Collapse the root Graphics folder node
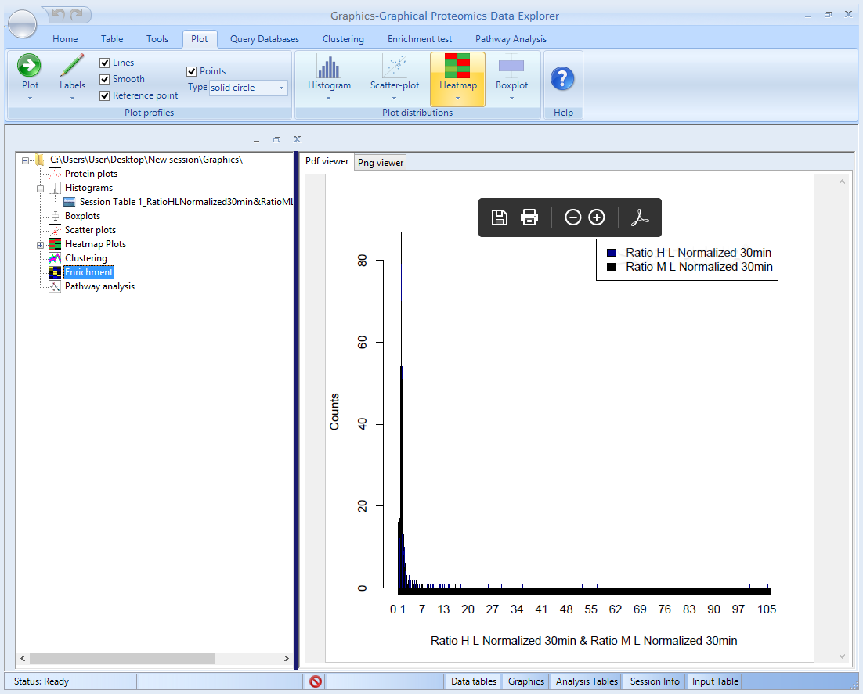This screenshot has width=863, height=694. tap(25, 160)
